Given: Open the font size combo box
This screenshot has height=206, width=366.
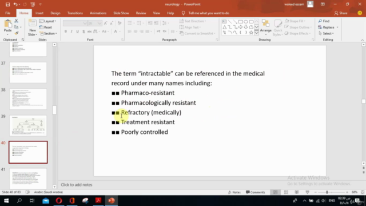Looking at the screenshot, I should click(x=95, y=23).
